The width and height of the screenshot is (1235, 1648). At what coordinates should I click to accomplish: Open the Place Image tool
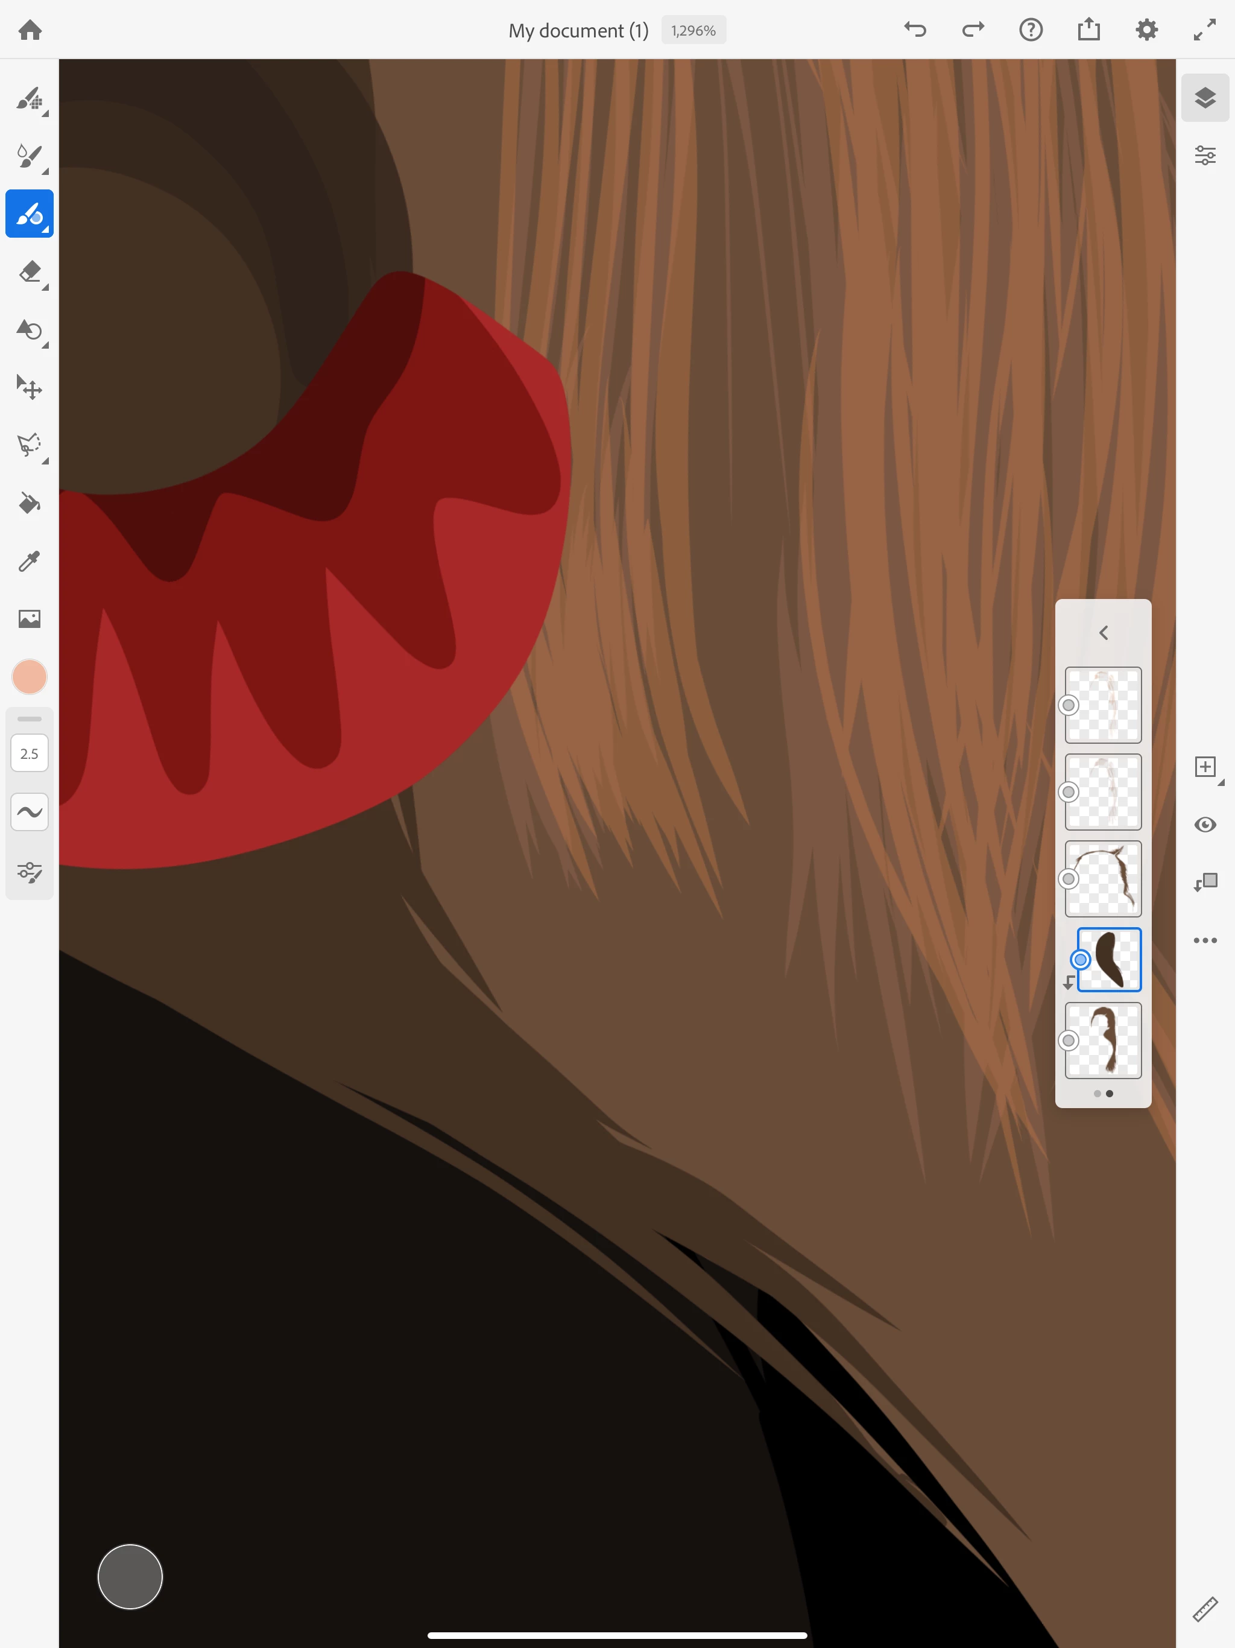(x=29, y=618)
